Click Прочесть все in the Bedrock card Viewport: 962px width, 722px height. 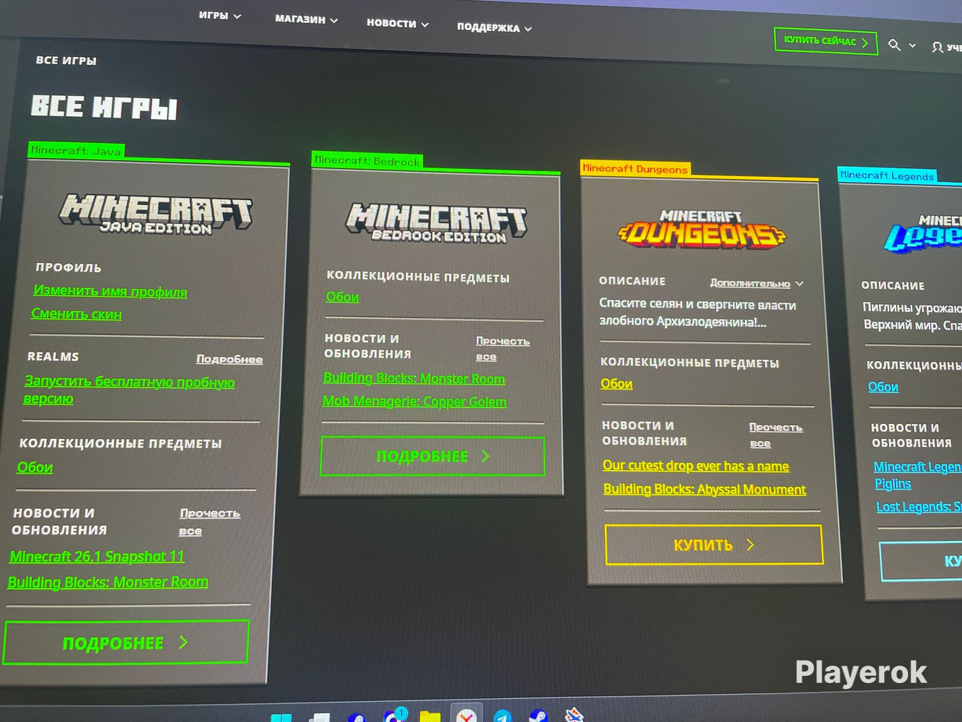(x=502, y=348)
